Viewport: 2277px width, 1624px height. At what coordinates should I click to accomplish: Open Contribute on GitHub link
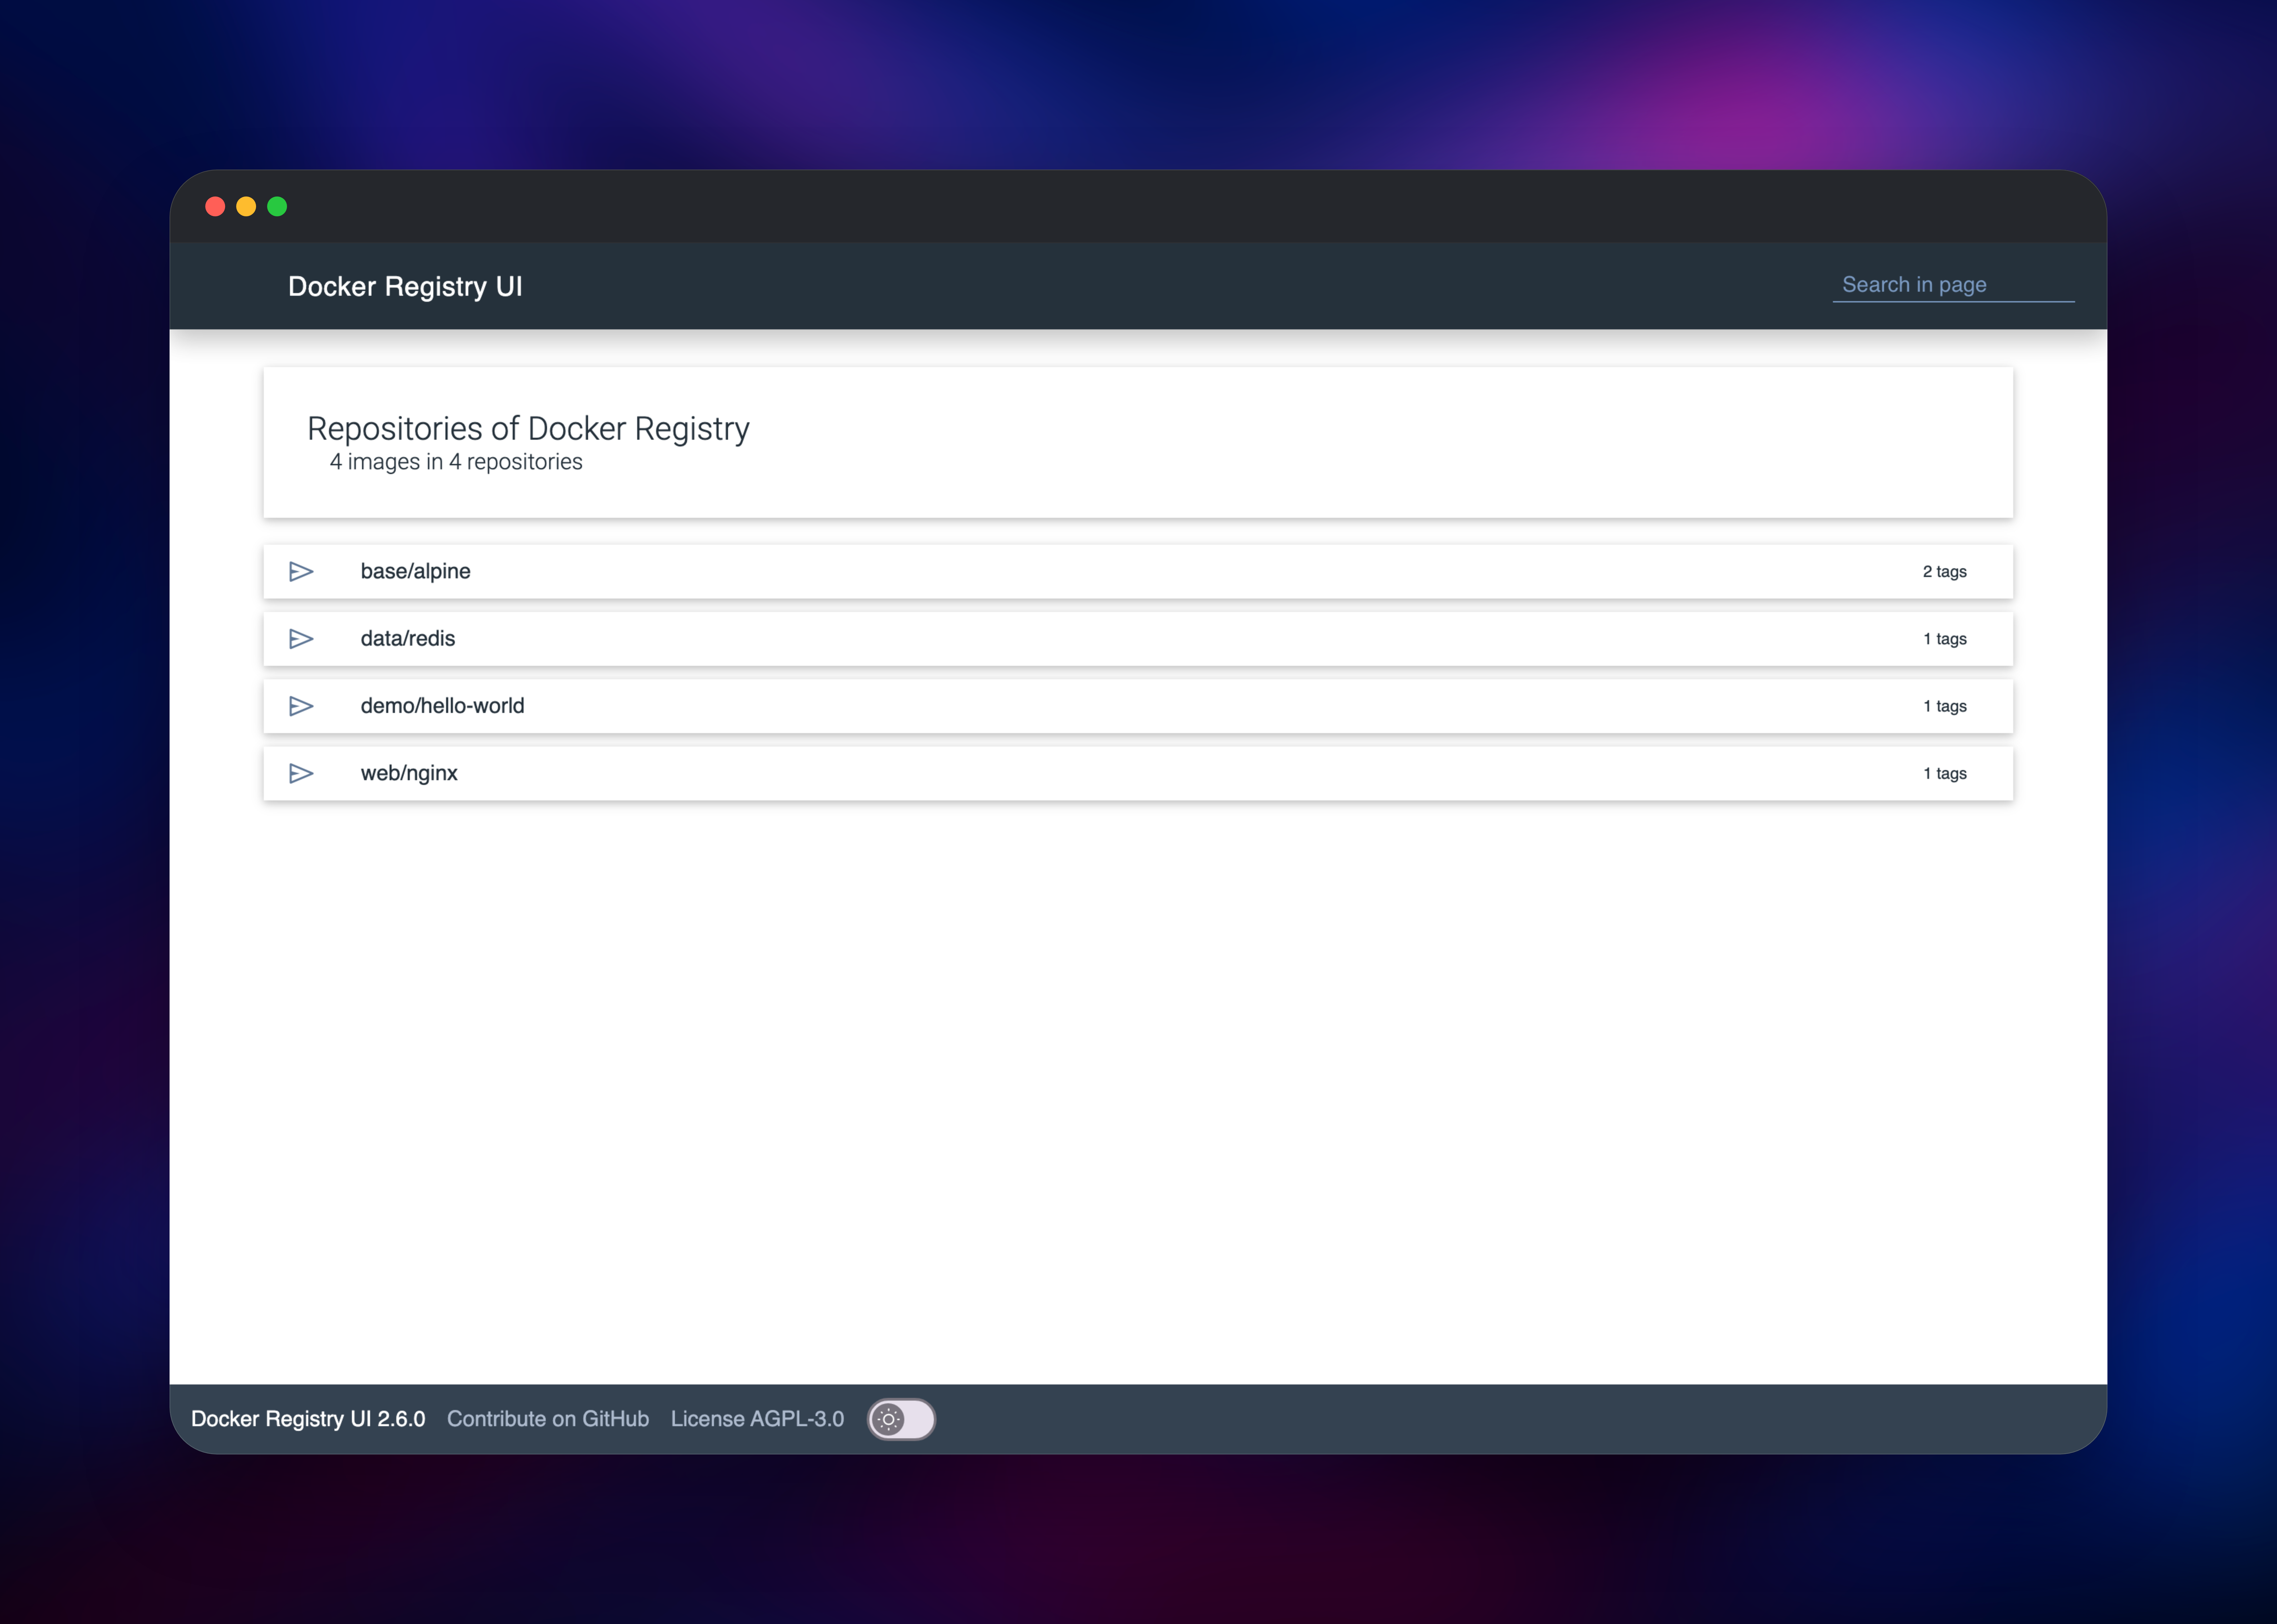pos(548,1419)
